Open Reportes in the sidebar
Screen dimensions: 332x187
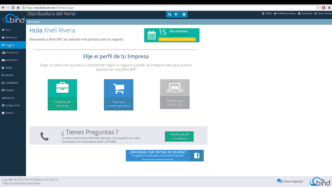tap(13, 98)
